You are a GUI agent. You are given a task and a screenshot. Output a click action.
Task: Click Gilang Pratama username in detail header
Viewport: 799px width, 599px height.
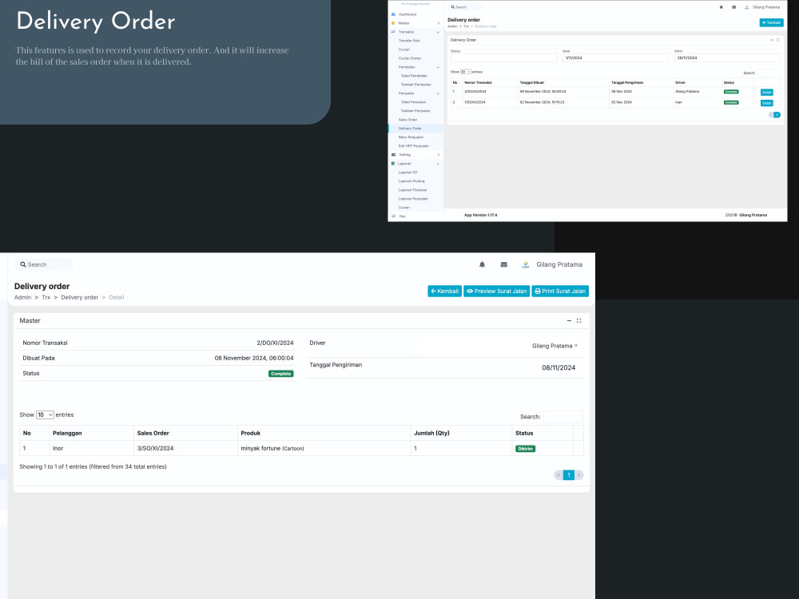pyautogui.click(x=559, y=264)
